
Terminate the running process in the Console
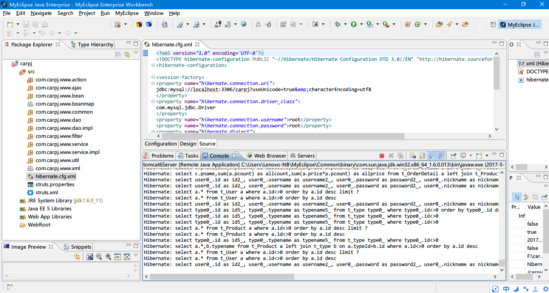pyautogui.click(x=382, y=156)
